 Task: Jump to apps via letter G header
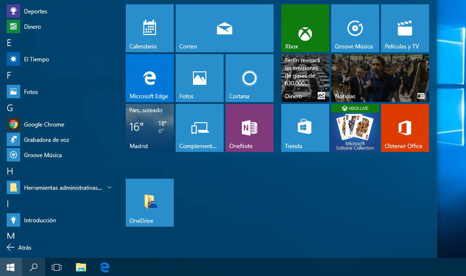10,108
